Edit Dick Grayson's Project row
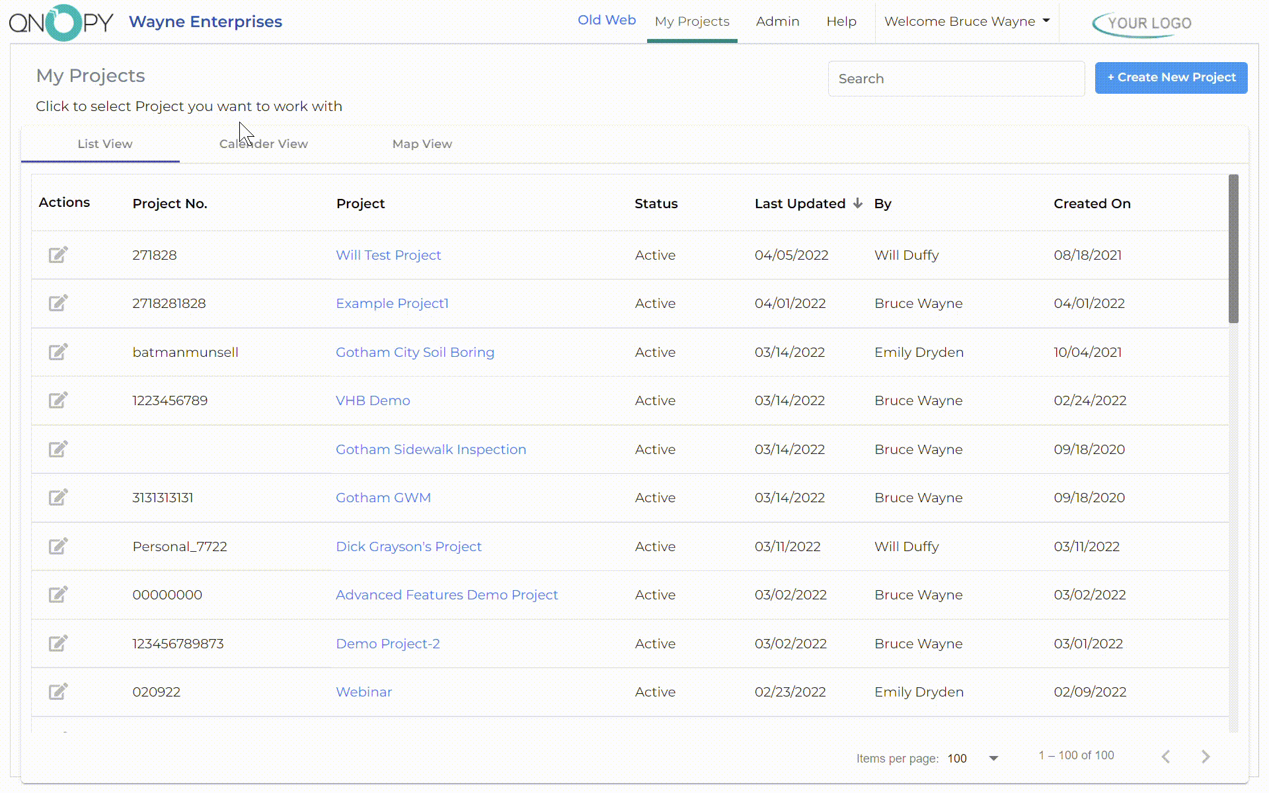1269x793 pixels. (x=58, y=546)
